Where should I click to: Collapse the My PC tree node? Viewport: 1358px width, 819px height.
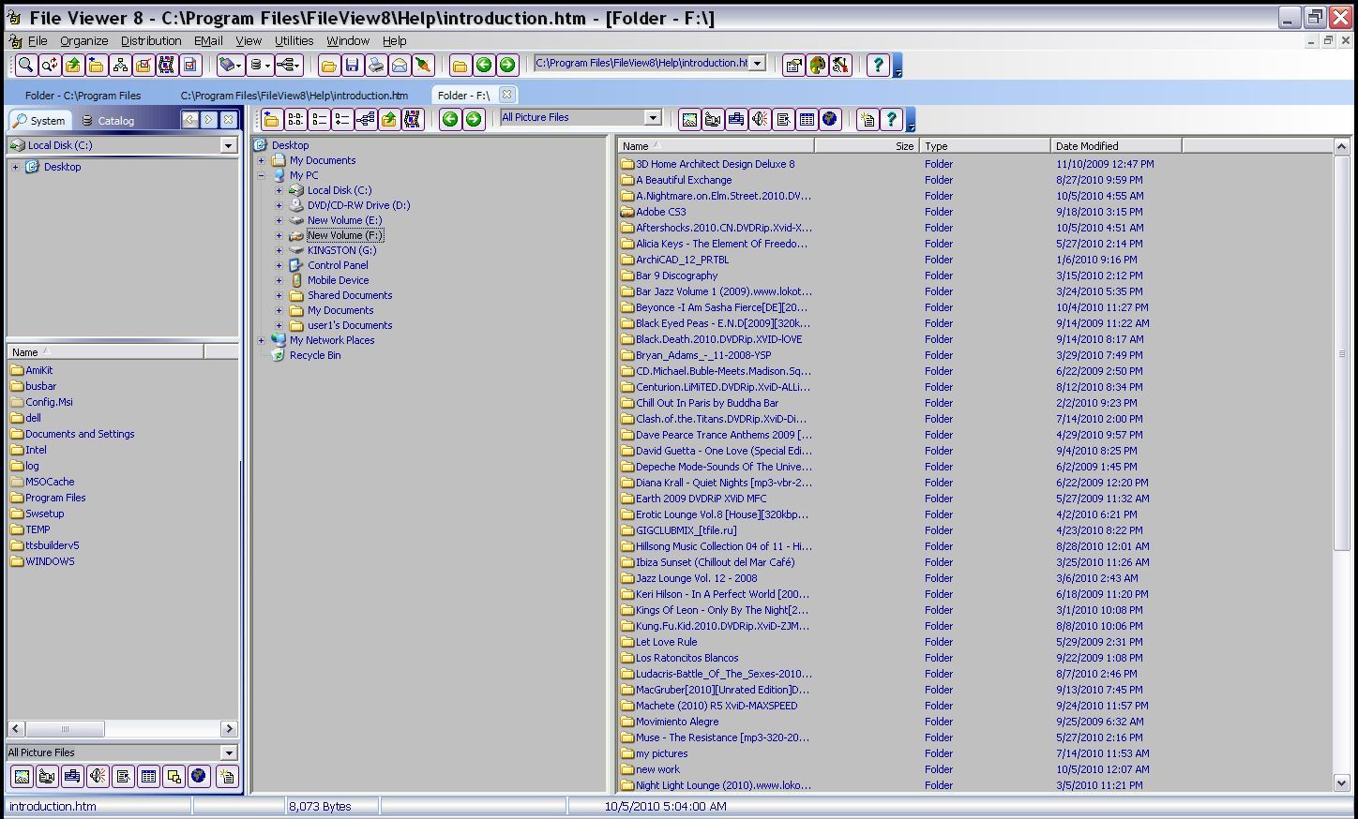(x=261, y=175)
